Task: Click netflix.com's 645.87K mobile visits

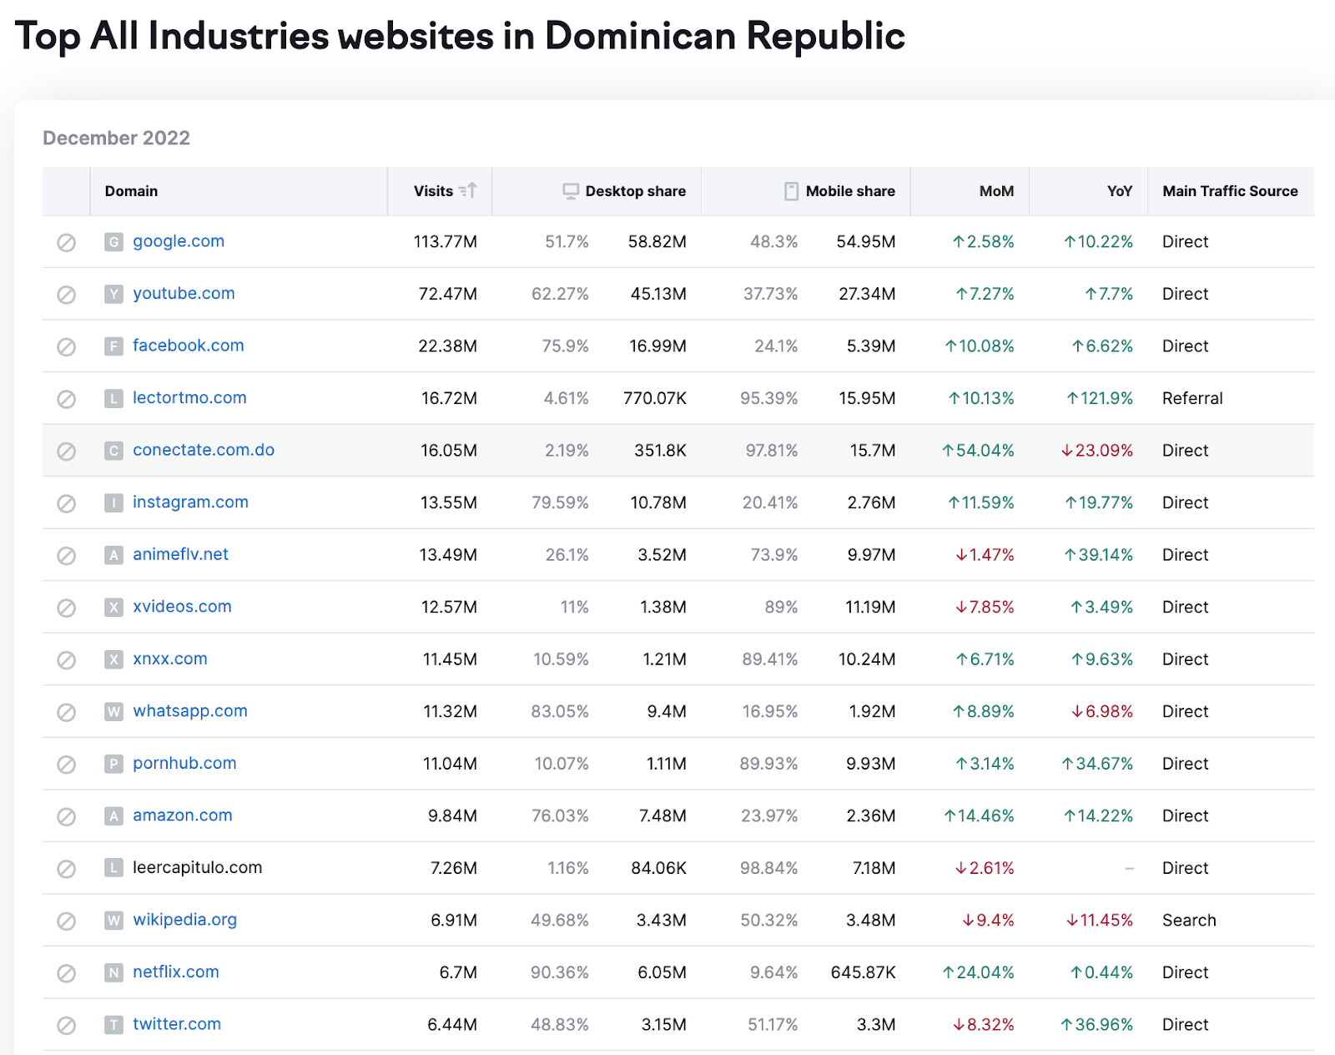Action: [863, 972]
